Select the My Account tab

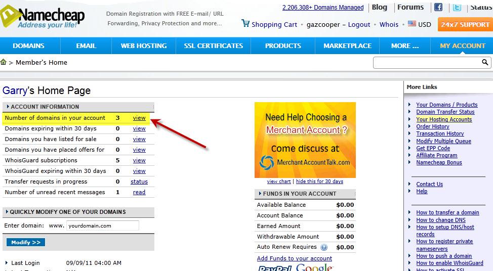[x=462, y=46]
